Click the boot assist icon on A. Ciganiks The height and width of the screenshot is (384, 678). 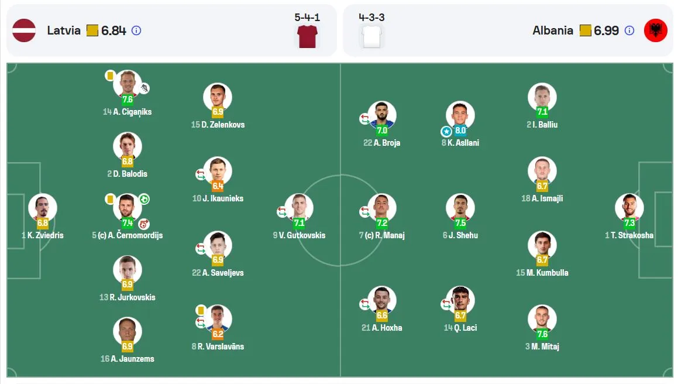click(x=144, y=88)
